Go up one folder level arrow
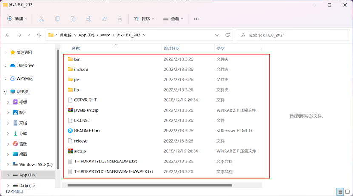Image resolution: width=353 pixels, height=196 pixels. pos(39,35)
